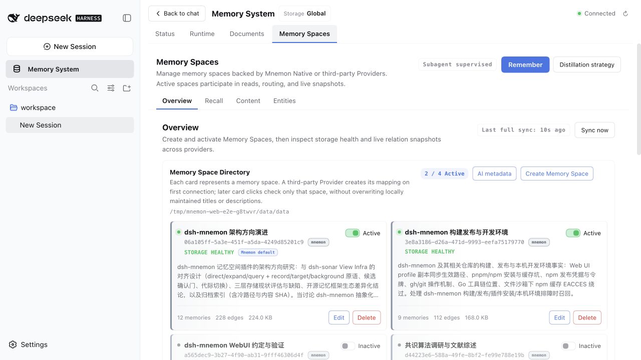The image size is (641, 360).
Task: Click the workspace folder icon
Action: click(x=14, y=107)
